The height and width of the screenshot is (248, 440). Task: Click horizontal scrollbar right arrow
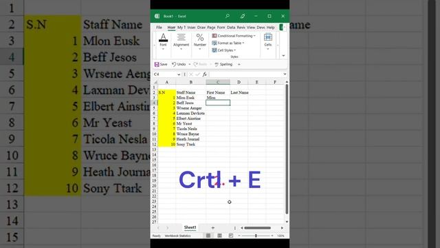(282, 228)
